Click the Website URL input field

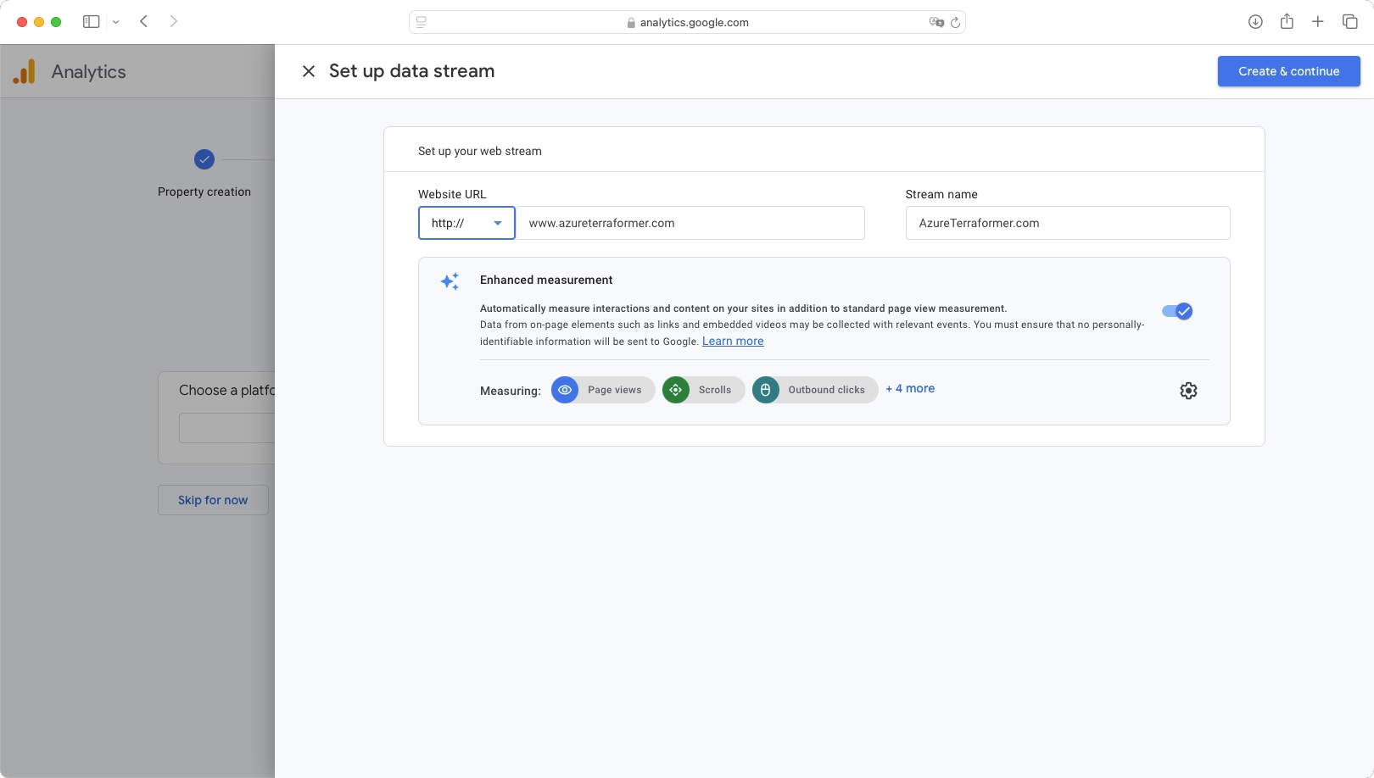coord(690,223)
